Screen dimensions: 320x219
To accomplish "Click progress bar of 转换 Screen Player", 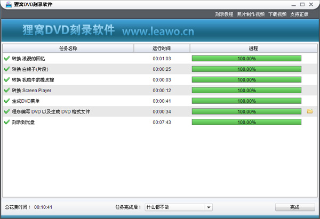I will [x=246, y=91].
